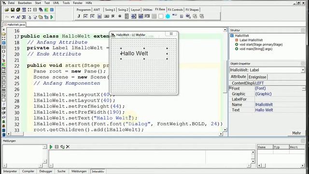
Task: Select the J Label component in FX Base
Action: point(79,16)
